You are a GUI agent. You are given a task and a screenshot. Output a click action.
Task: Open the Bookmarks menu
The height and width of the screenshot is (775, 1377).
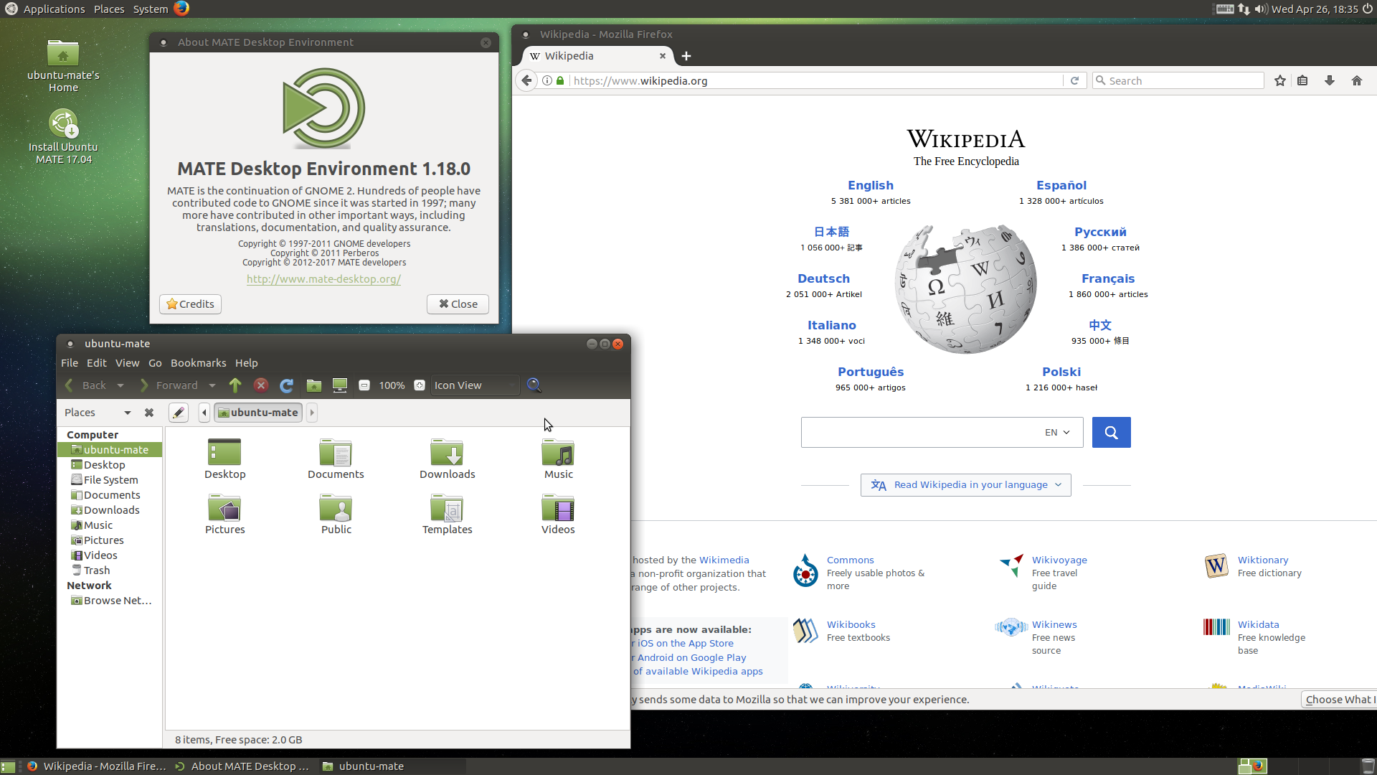[x=198, y=363]
